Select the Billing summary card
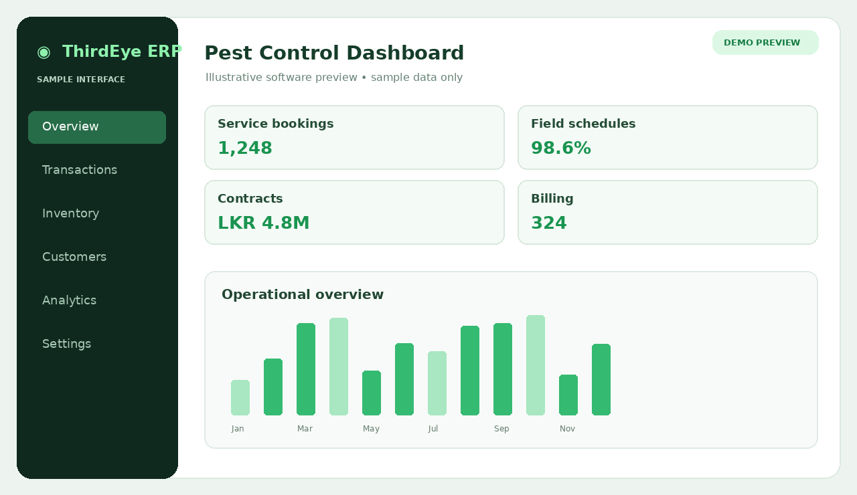Viewport: 857px width, 495px height. 668,212
